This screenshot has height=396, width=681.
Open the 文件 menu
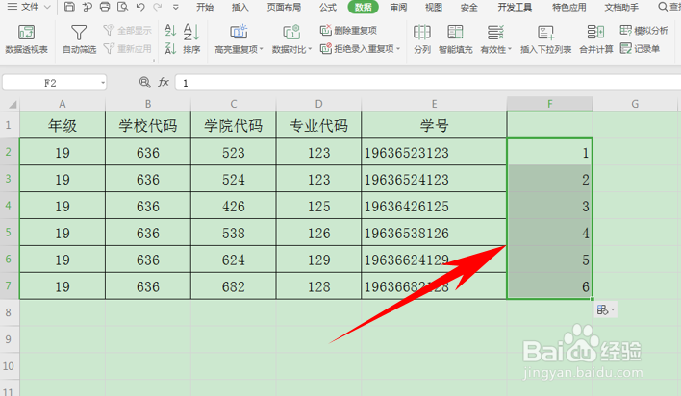pos(30,7)
